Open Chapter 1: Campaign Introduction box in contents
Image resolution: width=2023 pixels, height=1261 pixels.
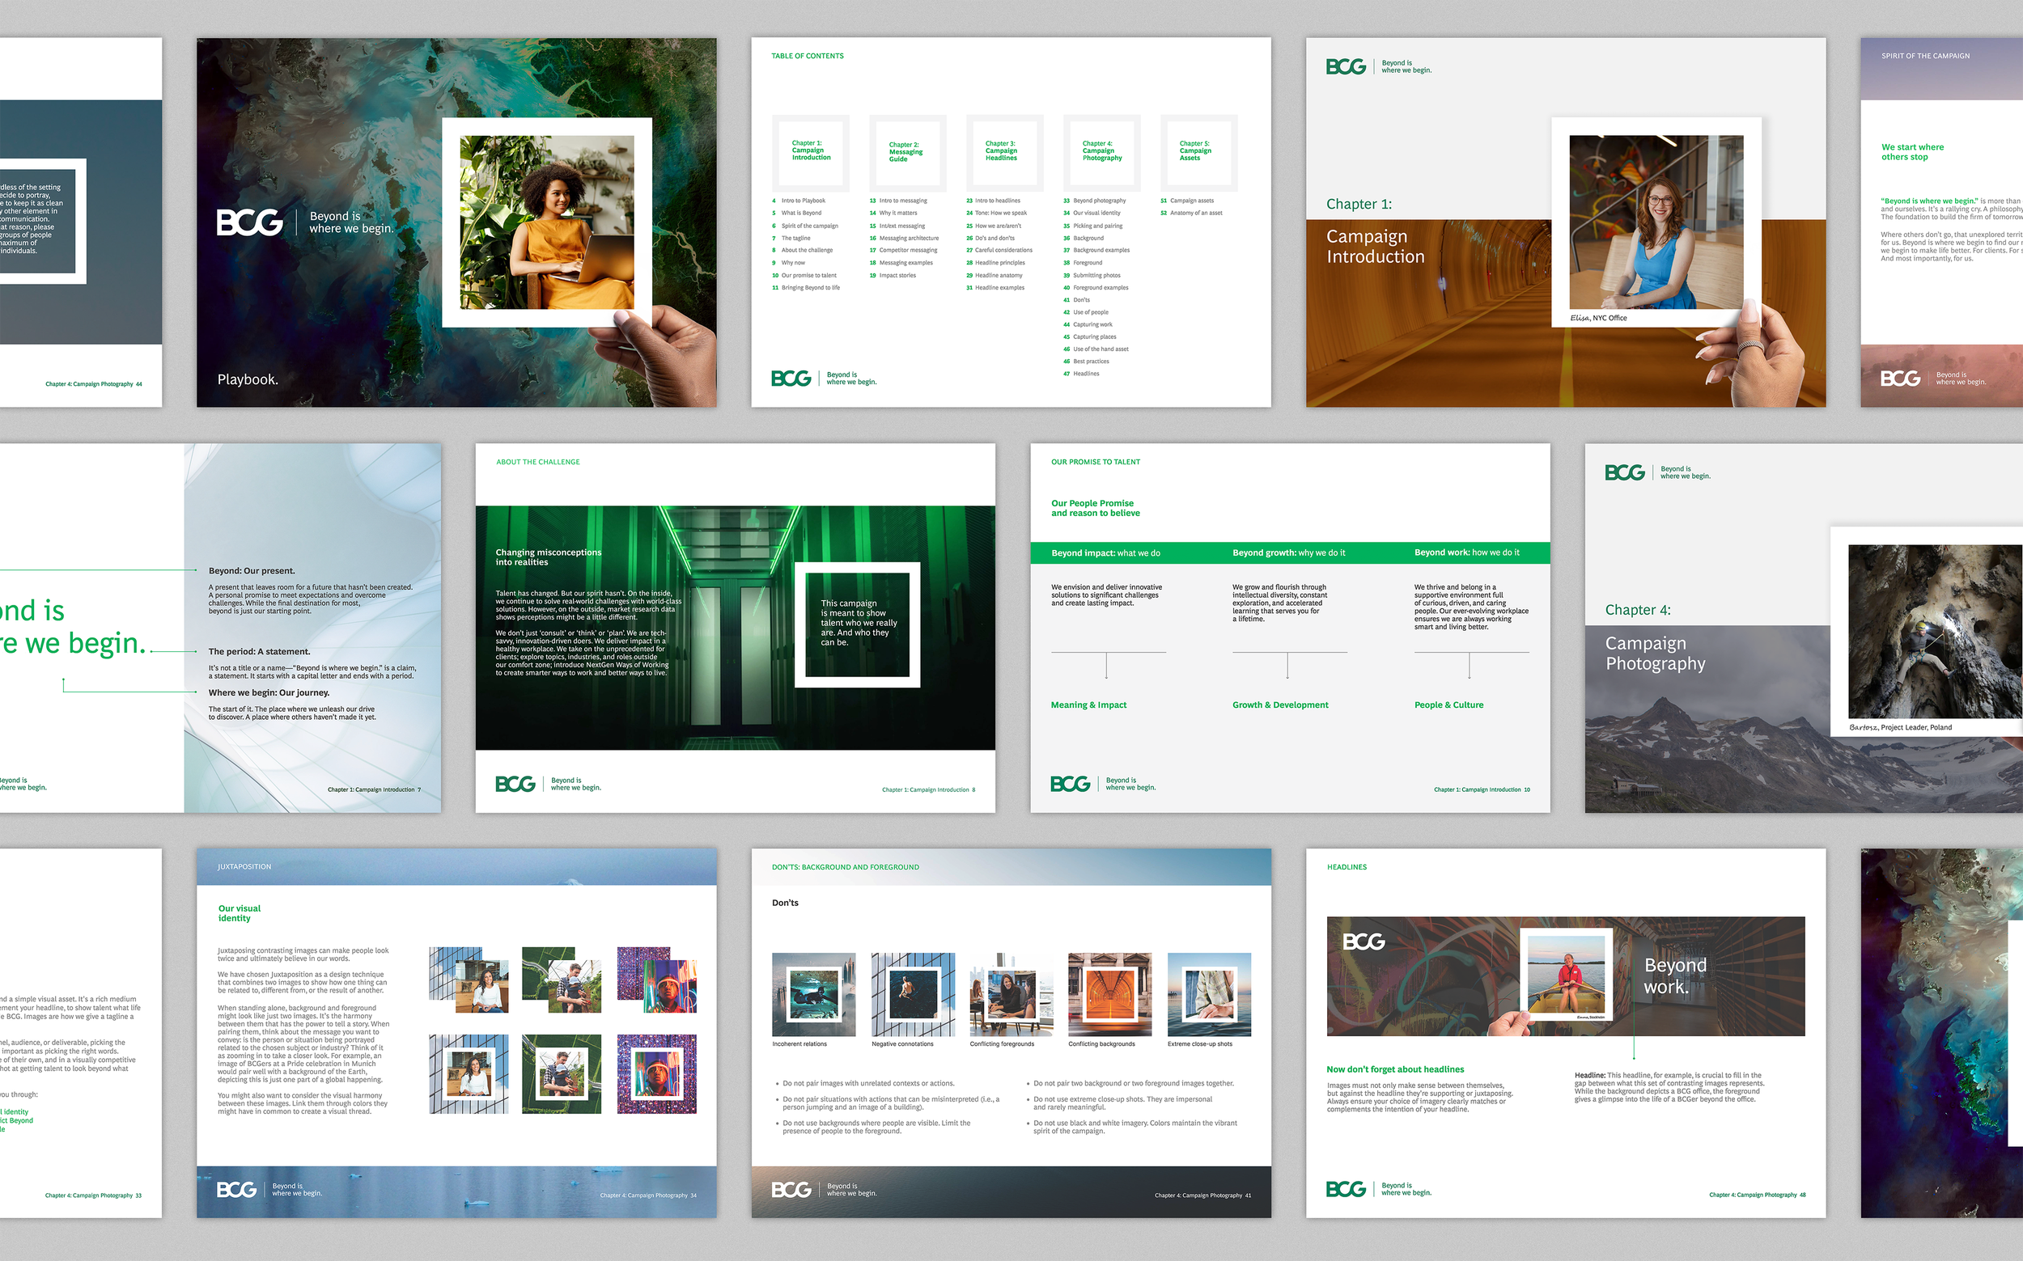click(811, 153)
